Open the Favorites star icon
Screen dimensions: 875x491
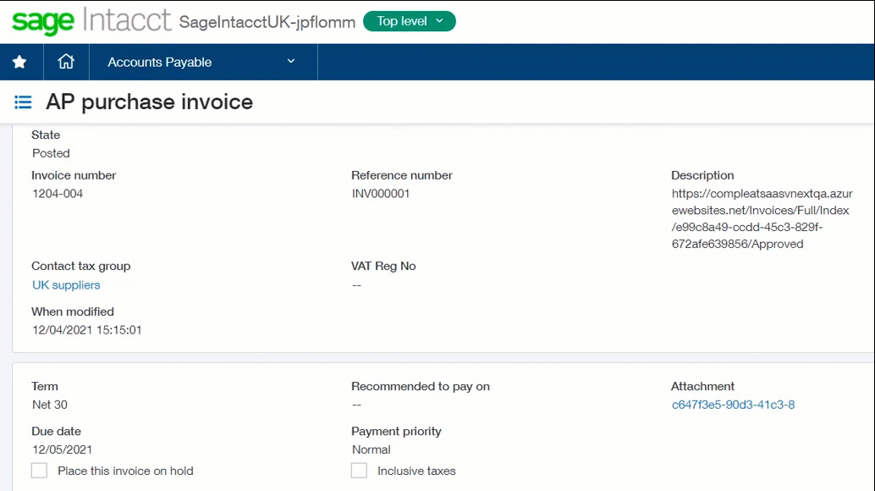tap(19, 62)
